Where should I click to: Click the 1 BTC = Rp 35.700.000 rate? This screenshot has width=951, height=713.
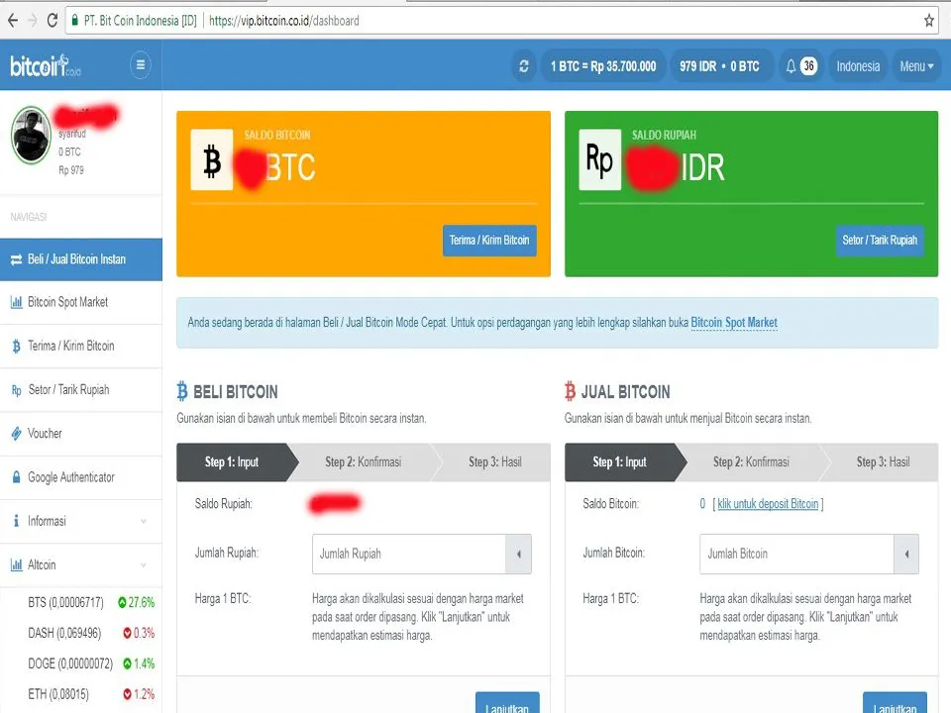(603, 66)
